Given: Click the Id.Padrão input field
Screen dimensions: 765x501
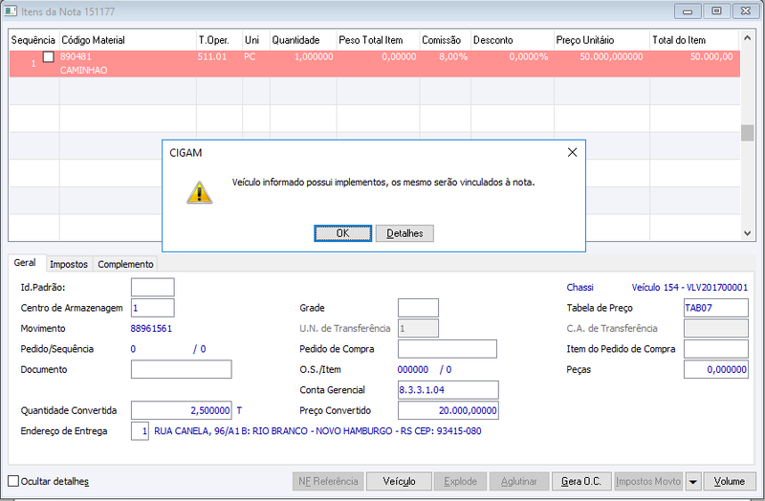Looking at the screenshot, I should coord(153,288).
